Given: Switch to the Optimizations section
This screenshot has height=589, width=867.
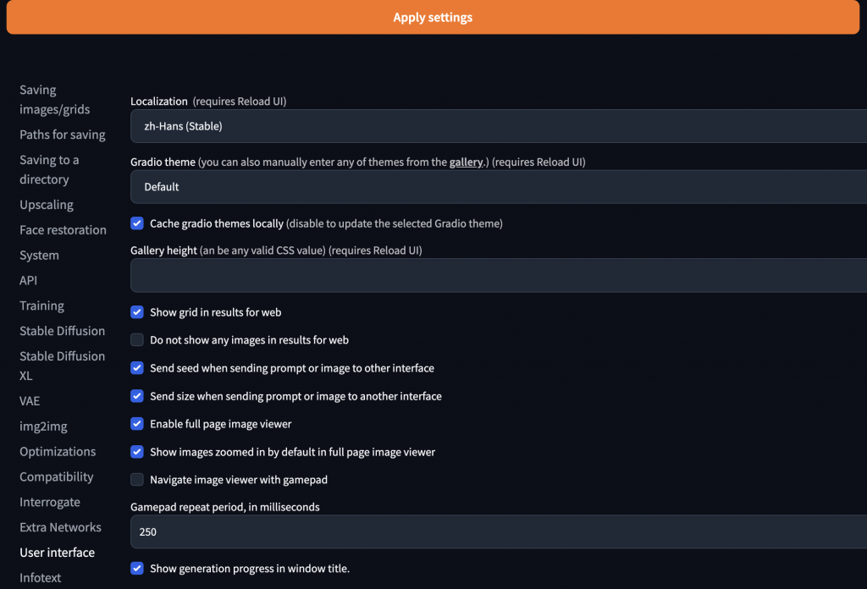Looking at the screenshot, I should coord(58,452).
